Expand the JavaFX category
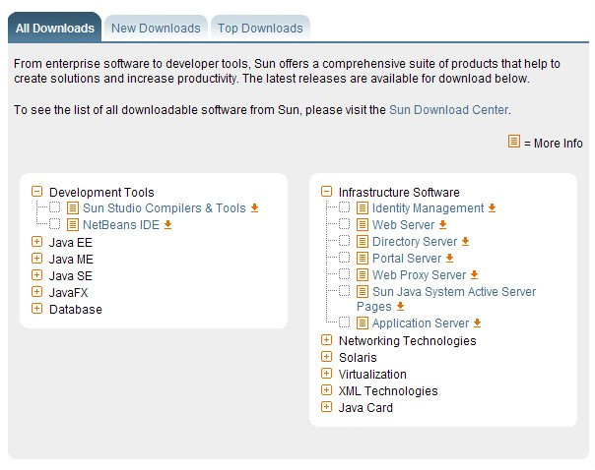The image size is (595, 470). tap(36, 292)
